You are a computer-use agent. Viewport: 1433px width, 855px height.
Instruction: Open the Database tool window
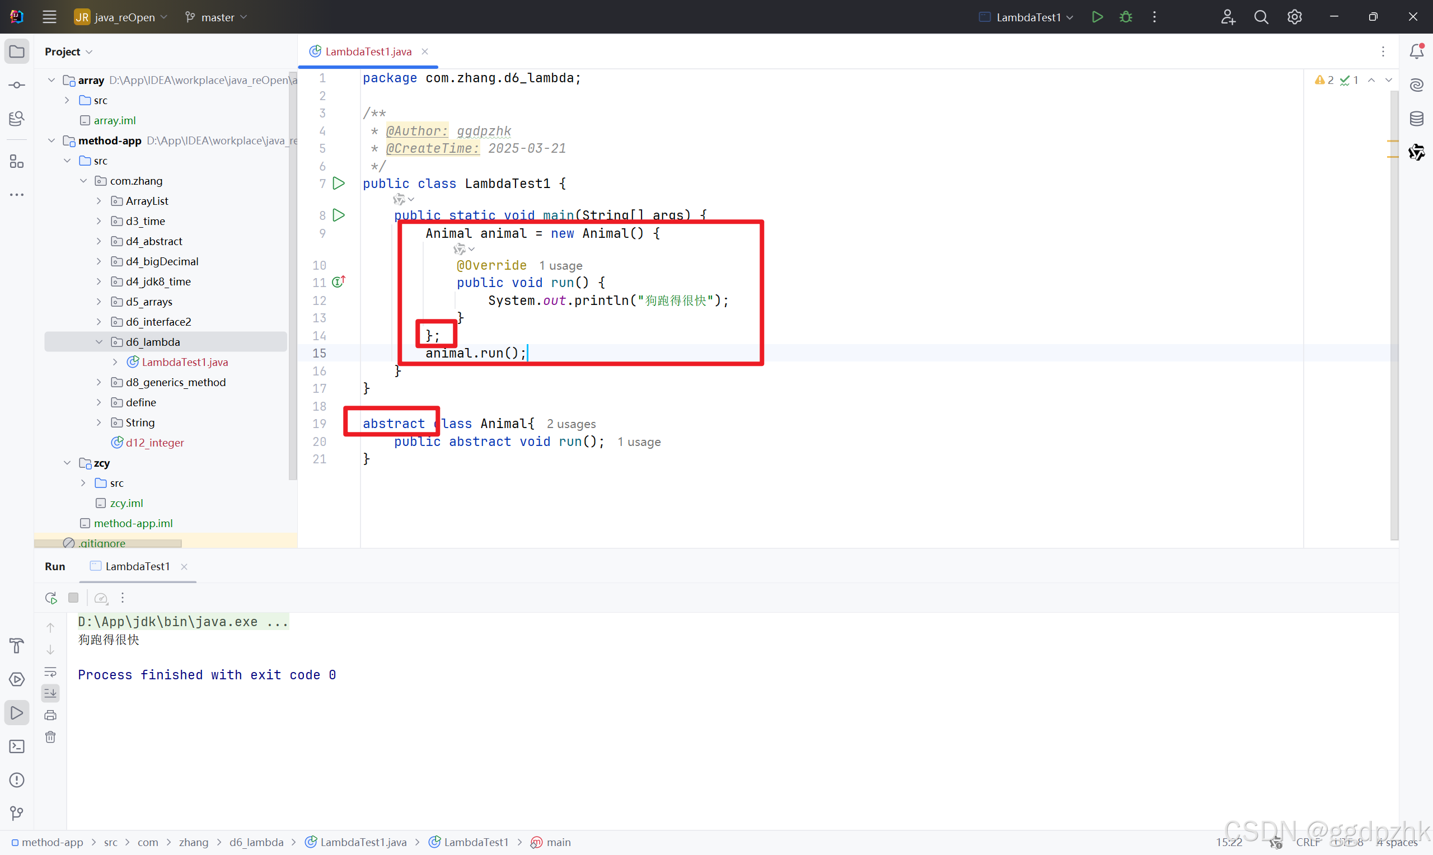(x=1416, y=119)
